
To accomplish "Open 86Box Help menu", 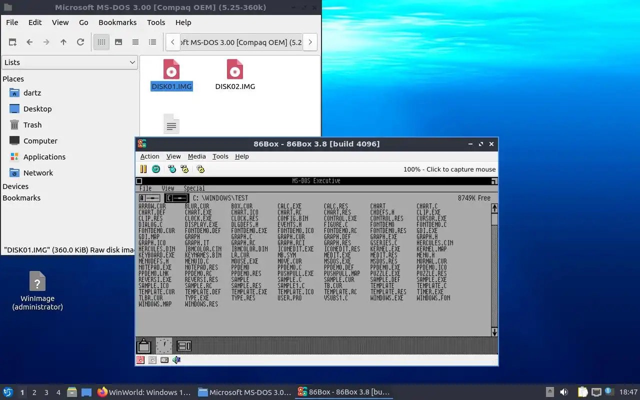I will 241,156.
